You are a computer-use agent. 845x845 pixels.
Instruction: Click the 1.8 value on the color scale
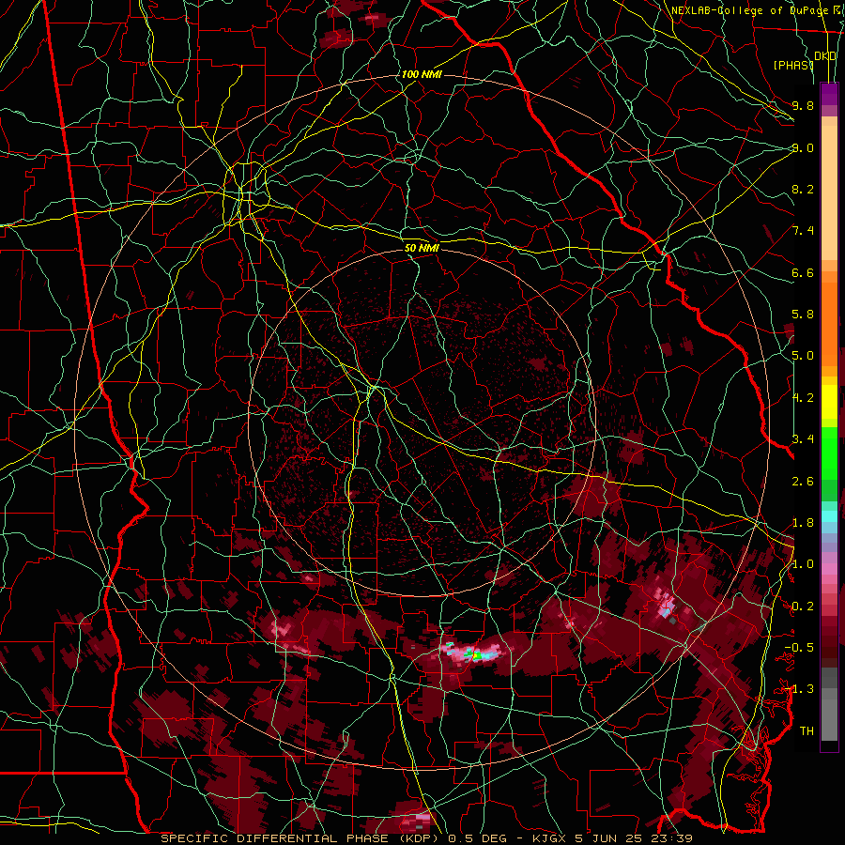[x=803, y=523]
